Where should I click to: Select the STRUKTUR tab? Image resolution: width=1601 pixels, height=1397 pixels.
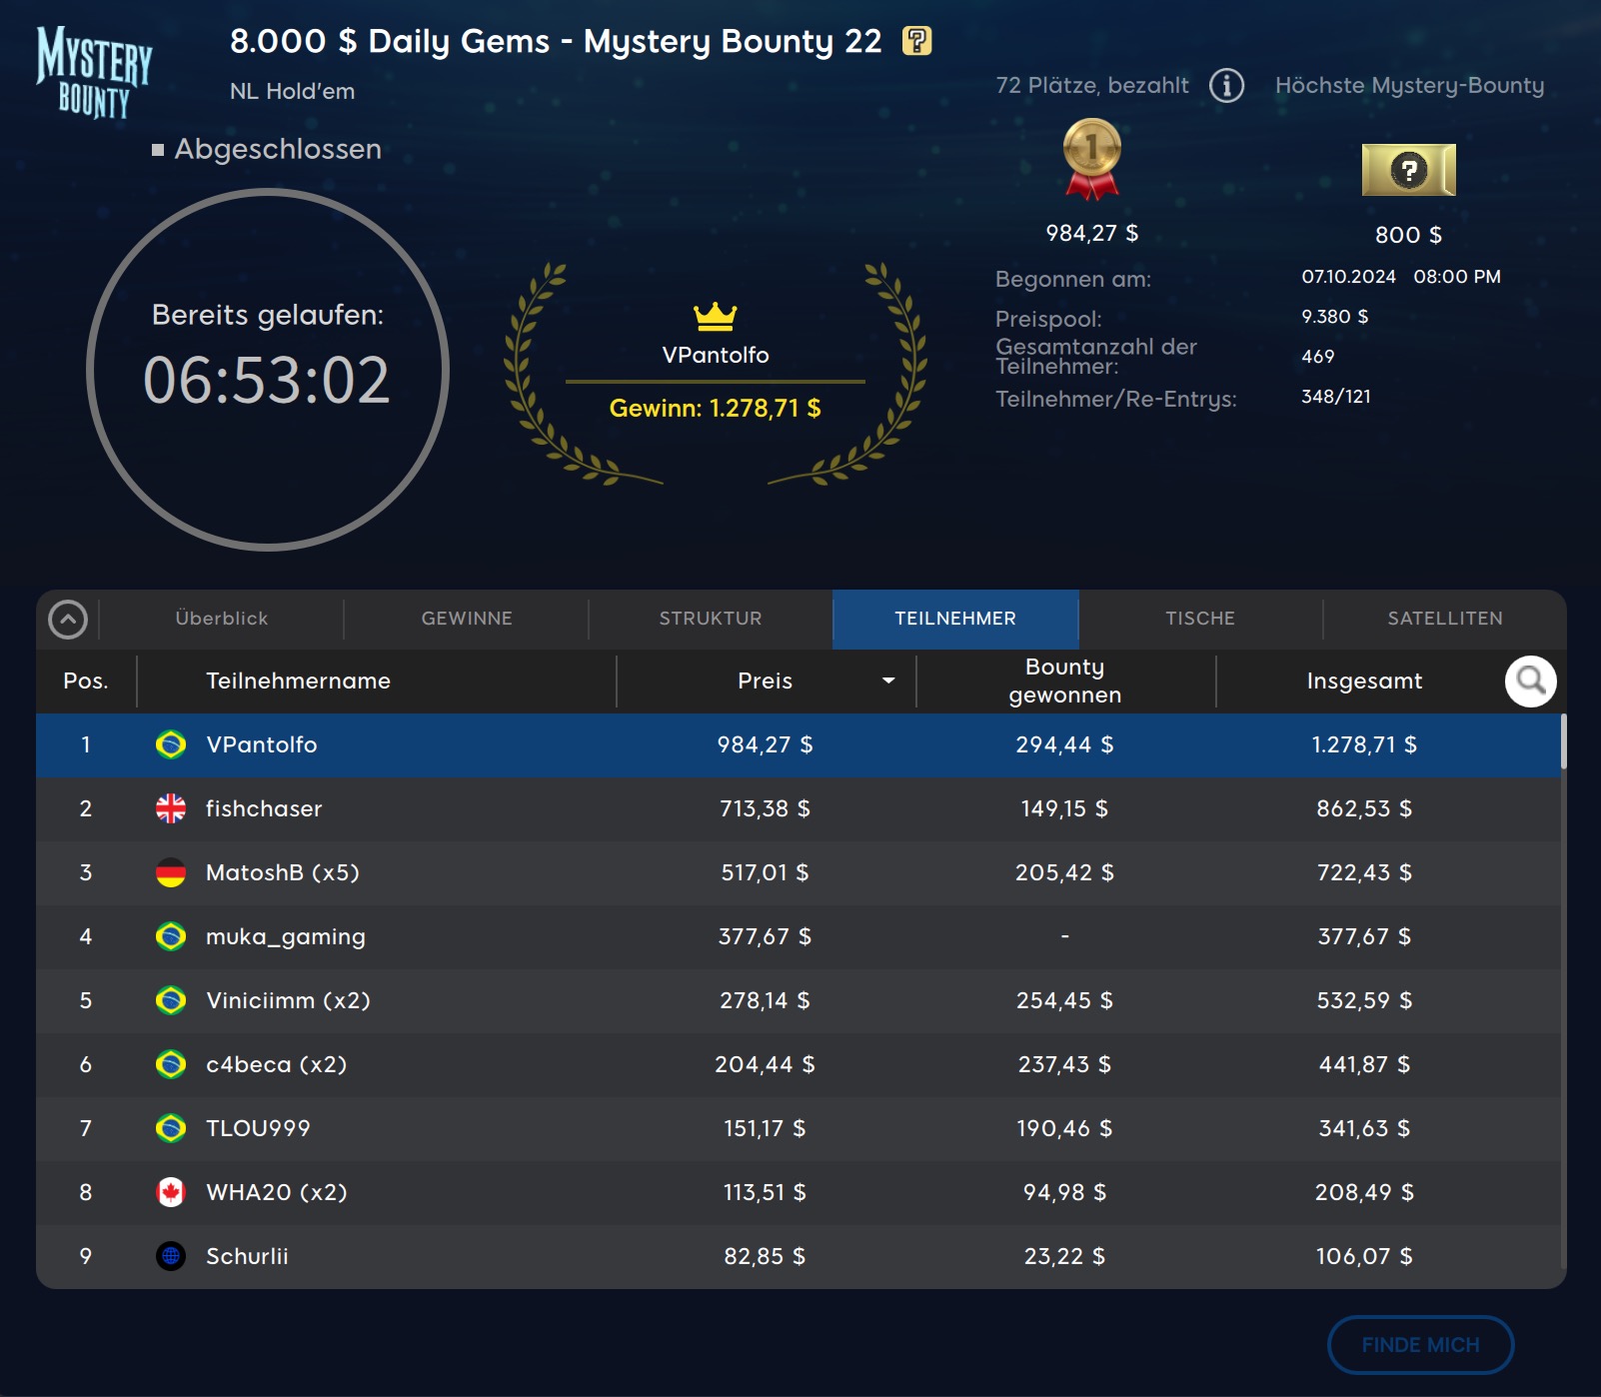711,619
